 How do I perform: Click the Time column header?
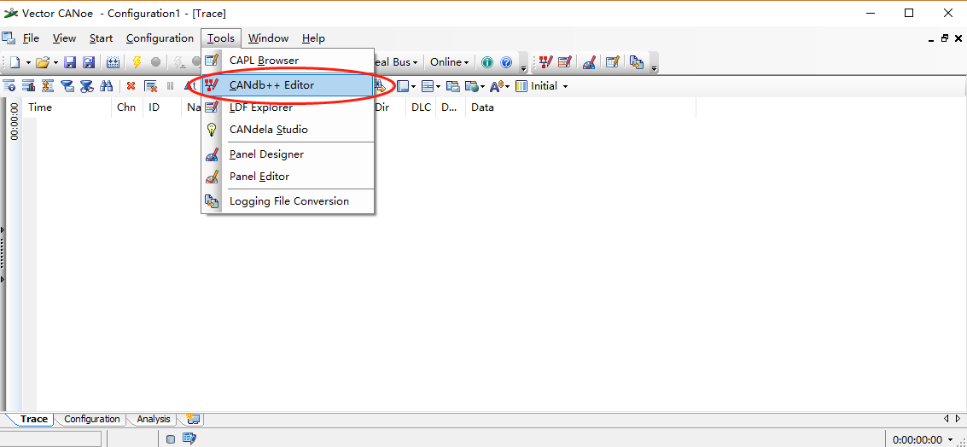(x=67, y=107)
